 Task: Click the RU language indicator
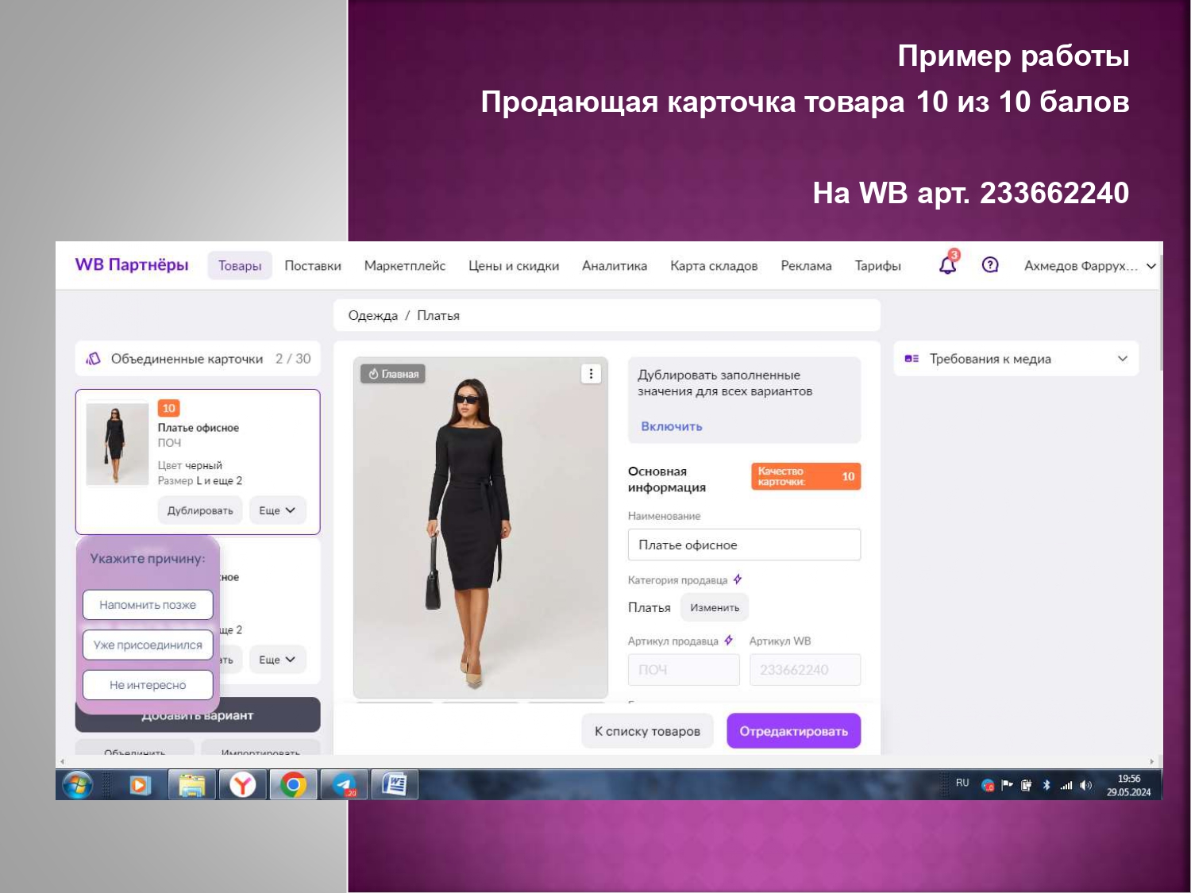[x=962, y=783]
